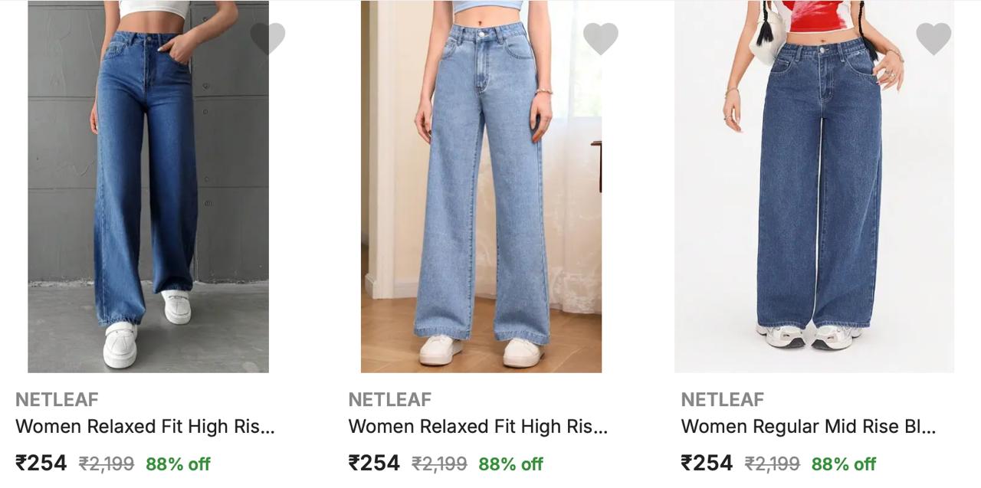Wishlist the dark blue high rise jeans

click(x=267, y=38)
